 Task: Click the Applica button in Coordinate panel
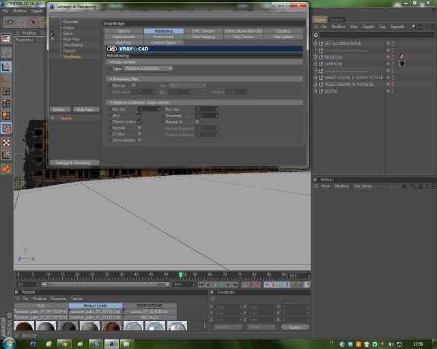295,327
